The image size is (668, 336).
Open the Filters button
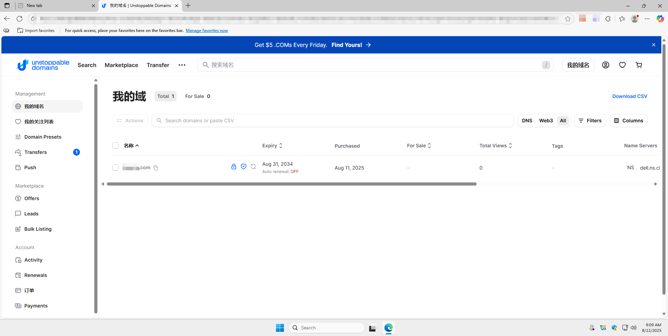[x=590, y=121]
